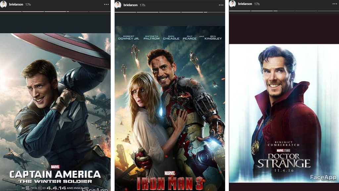Click the story progress bar above the Iron Man 3 poster

click(170, 12)
